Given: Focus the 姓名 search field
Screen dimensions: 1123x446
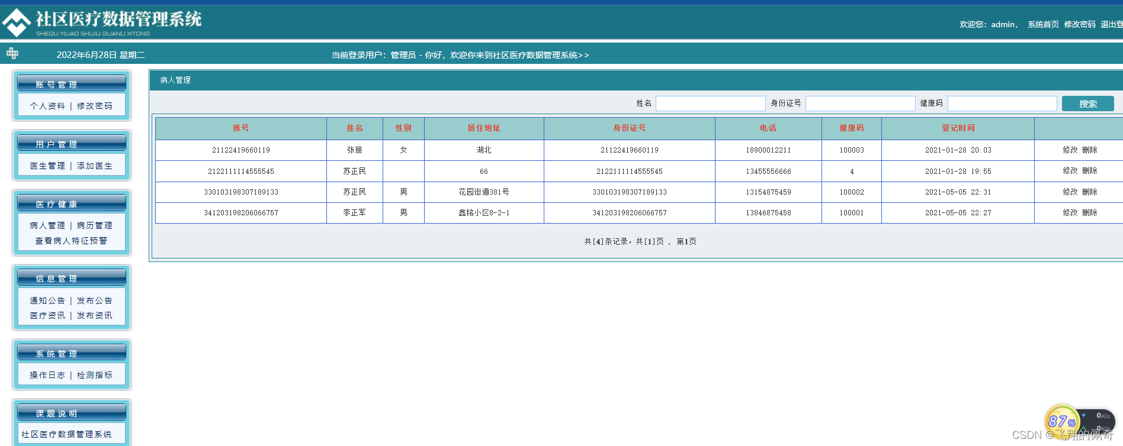Looking at the screenshot, I should (710, 104).
